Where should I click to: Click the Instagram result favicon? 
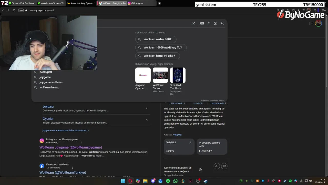click(x=42, y=141)
